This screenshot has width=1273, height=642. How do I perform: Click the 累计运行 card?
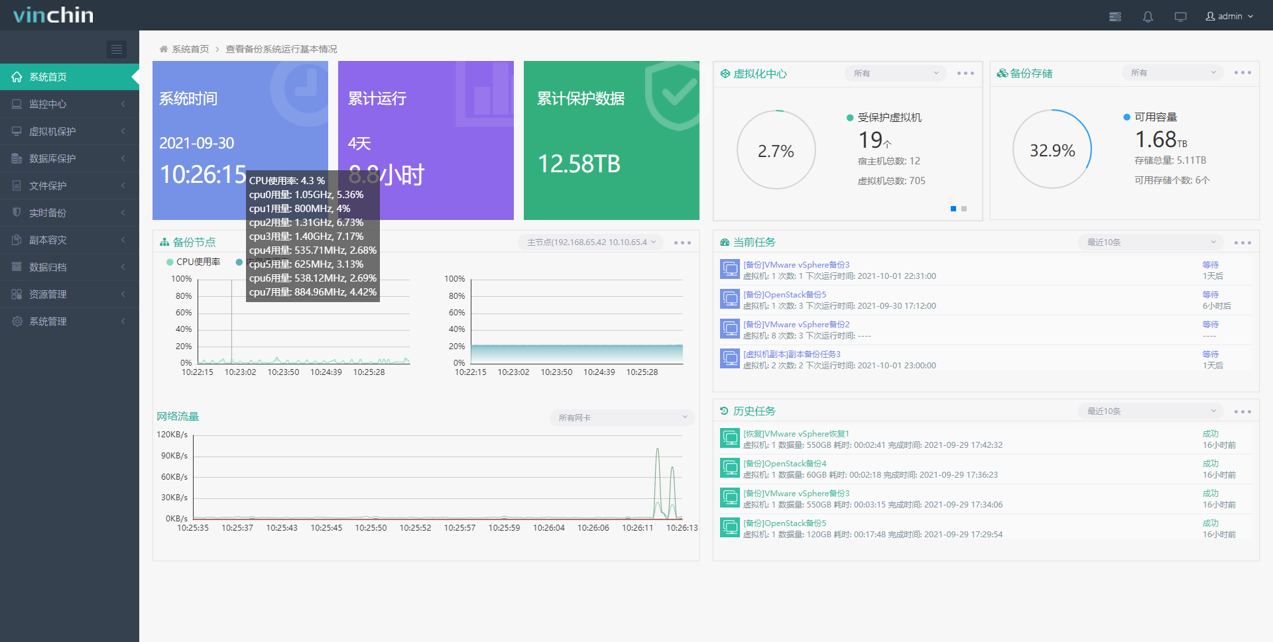[426, 140]
